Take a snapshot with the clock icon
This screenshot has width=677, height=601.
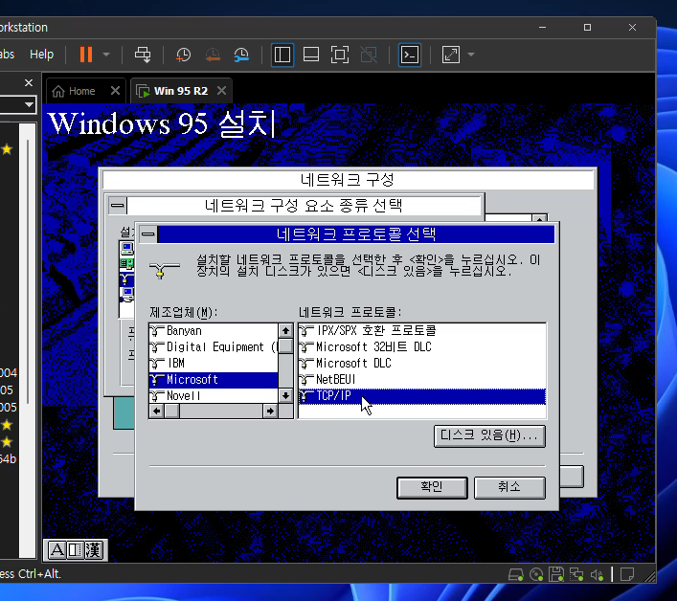click(x=183, y=55)
